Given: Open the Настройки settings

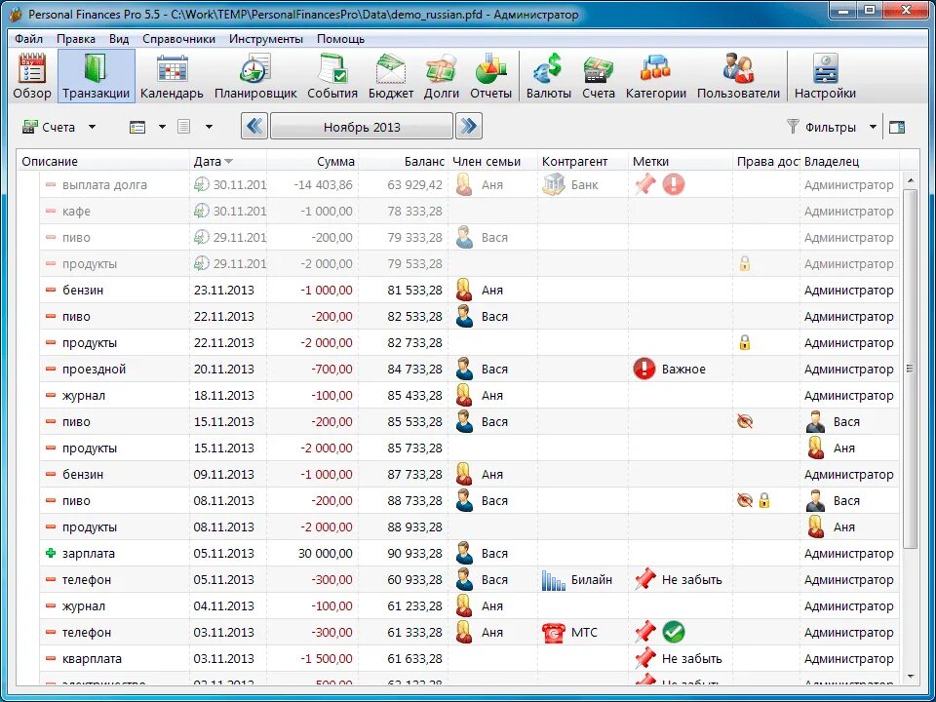Looking at the screenshot, I should click(825, 76).
